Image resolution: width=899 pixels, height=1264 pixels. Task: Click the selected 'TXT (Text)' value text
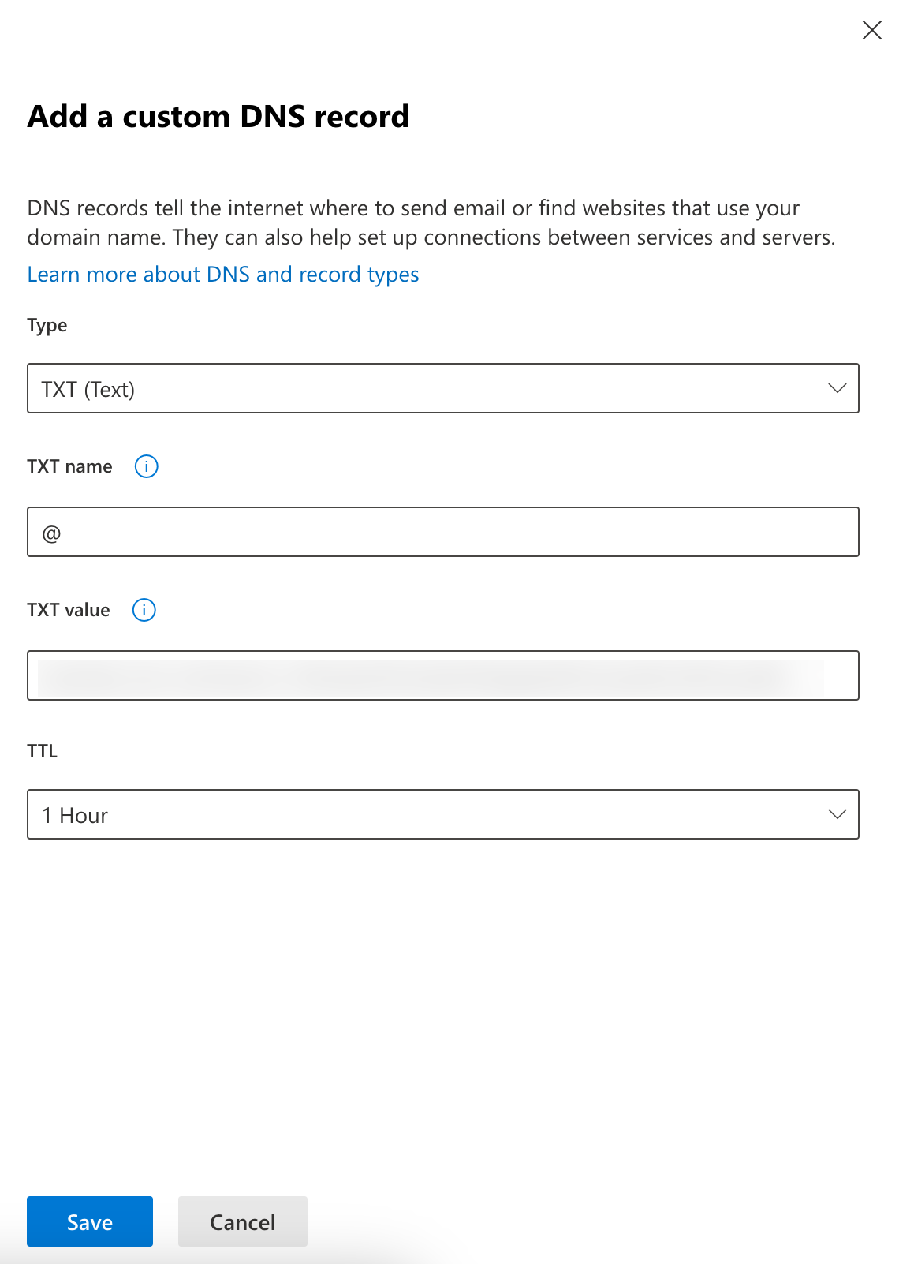[88, 389]
